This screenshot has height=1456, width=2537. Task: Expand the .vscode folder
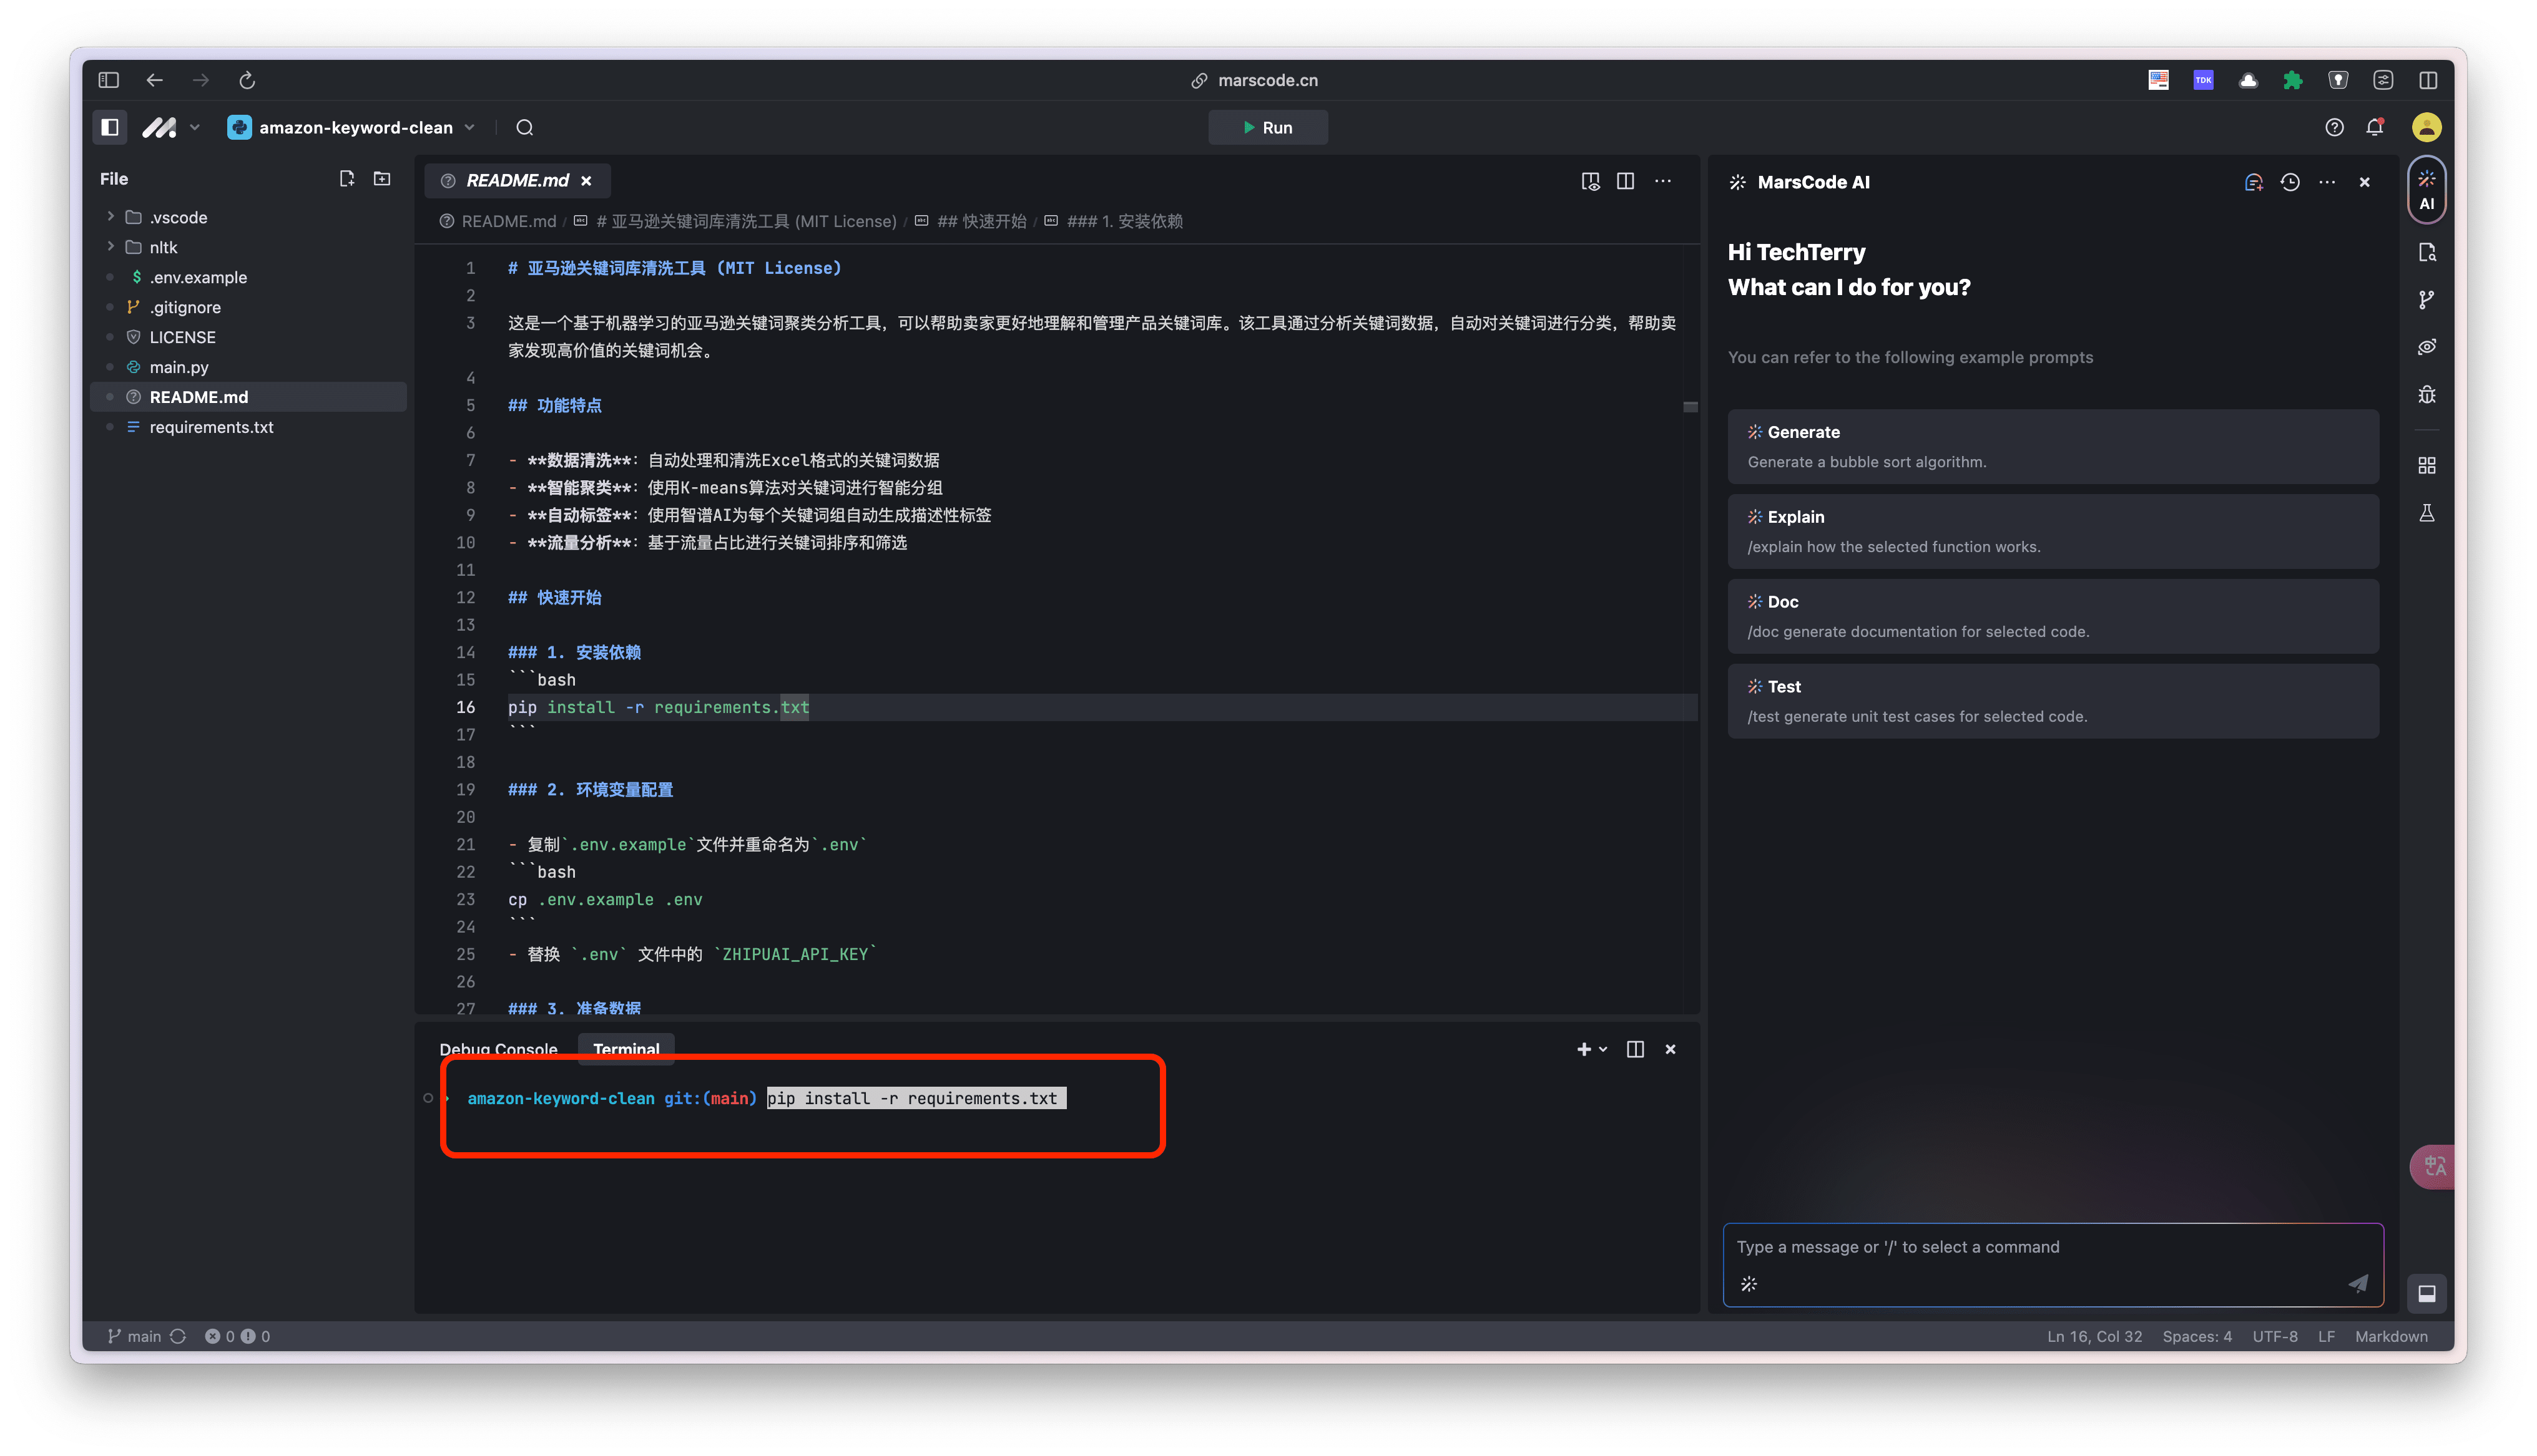(110, 216)
